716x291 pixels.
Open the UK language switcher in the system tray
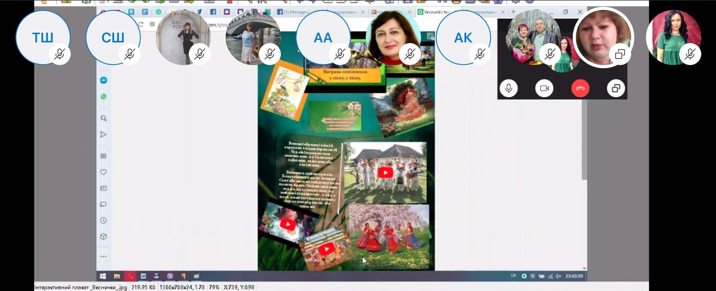(x=514, y=276)
